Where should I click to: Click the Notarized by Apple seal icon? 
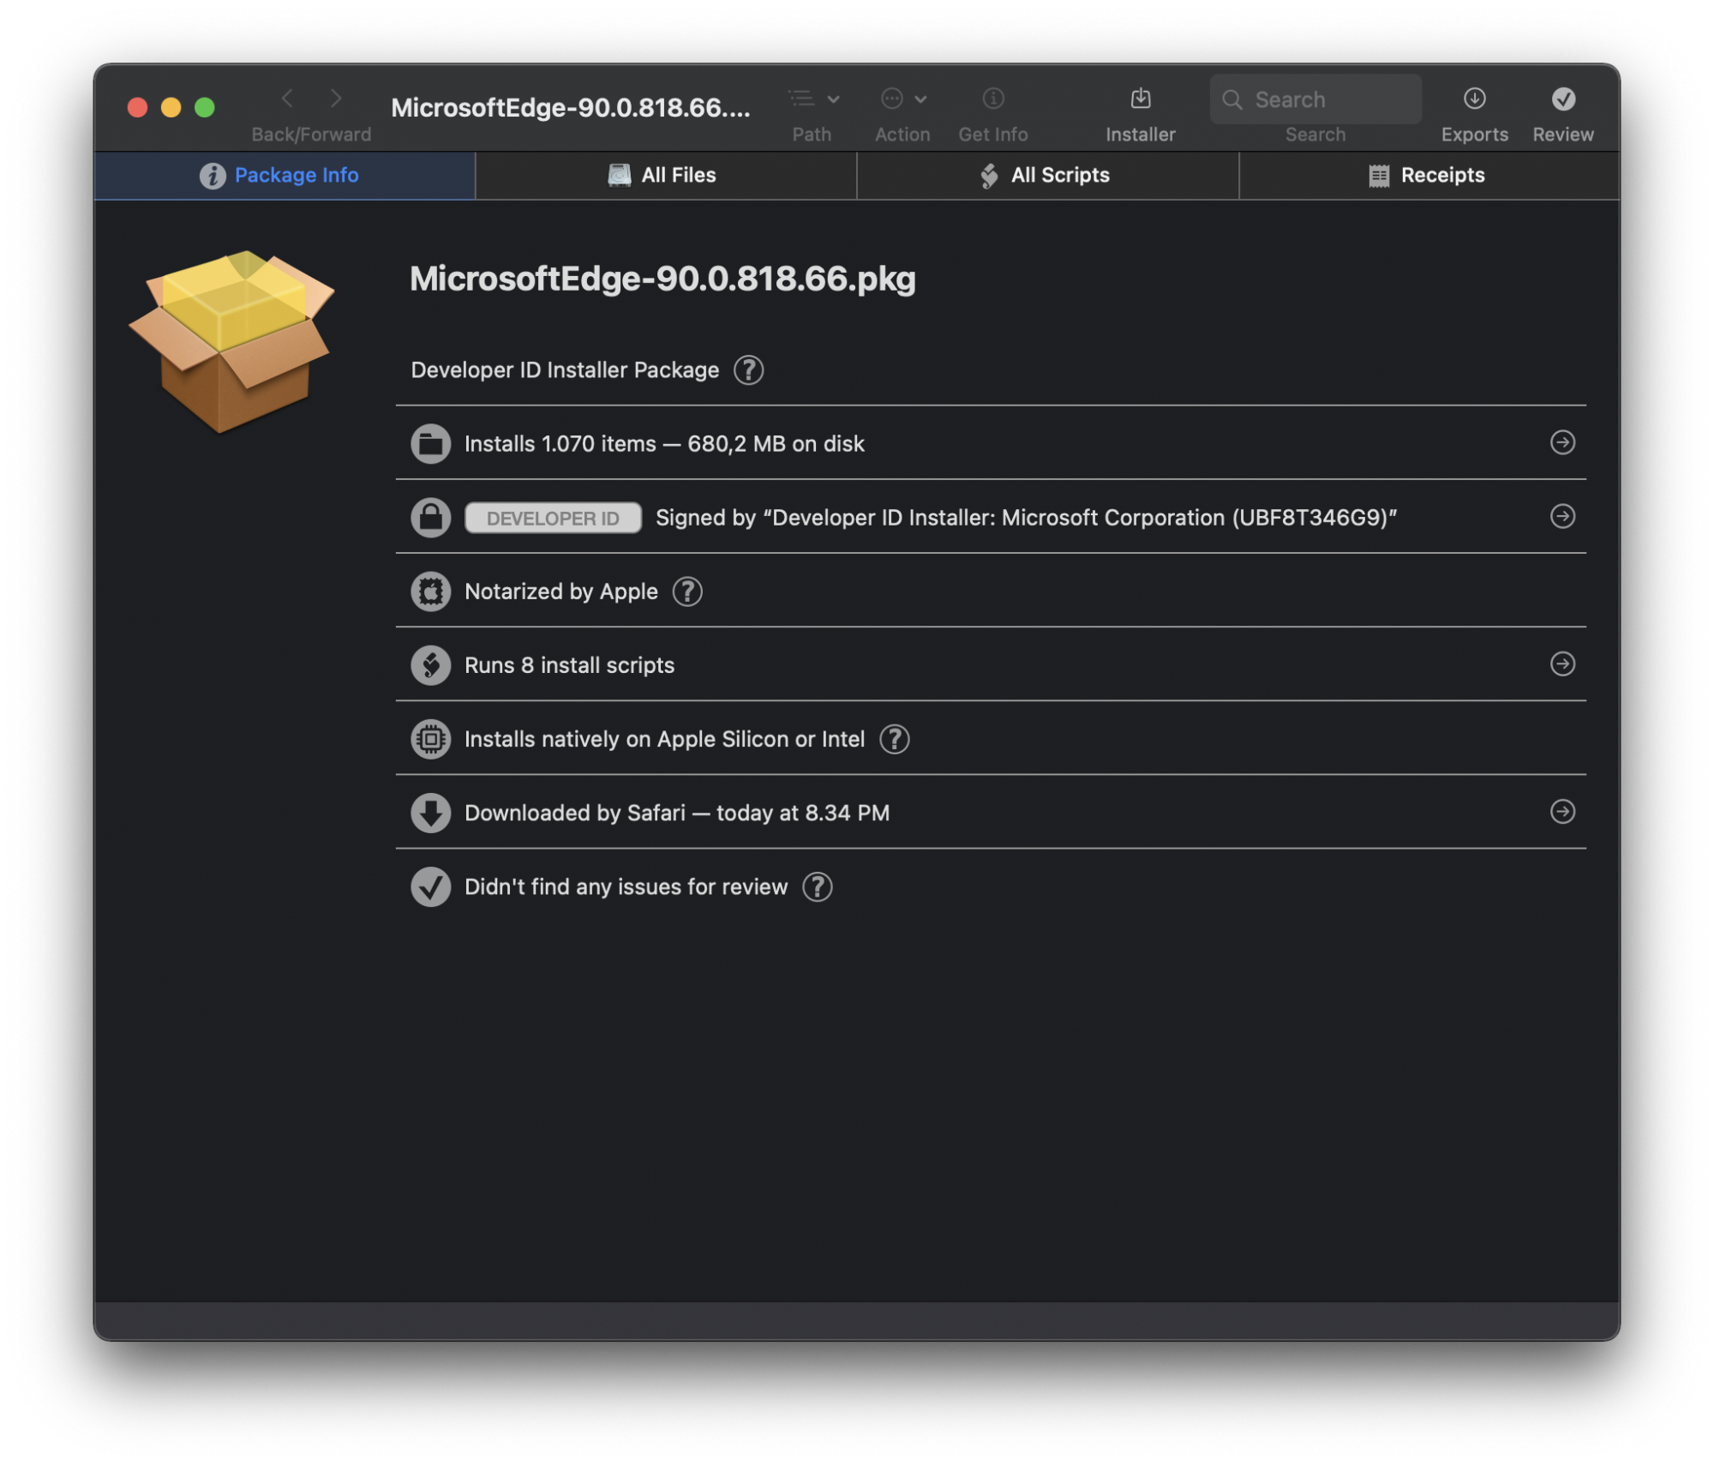pyautogui.click(x=430, y=591)
